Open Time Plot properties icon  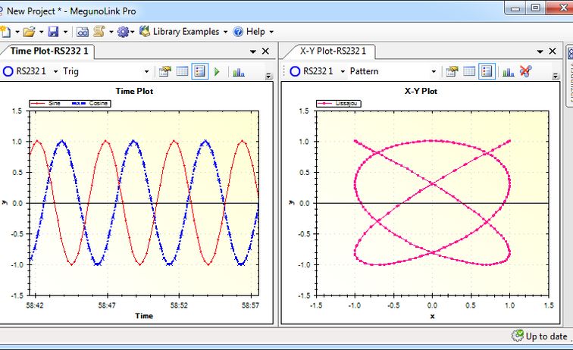tap(164, 71)
